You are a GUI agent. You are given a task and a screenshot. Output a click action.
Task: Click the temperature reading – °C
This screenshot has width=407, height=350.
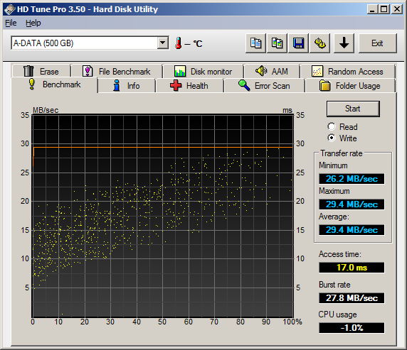pyautogui.click(x=194, y=44)
